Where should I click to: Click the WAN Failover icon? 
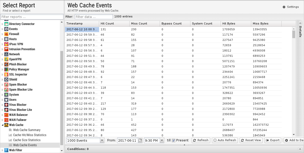tap(6, 120)
